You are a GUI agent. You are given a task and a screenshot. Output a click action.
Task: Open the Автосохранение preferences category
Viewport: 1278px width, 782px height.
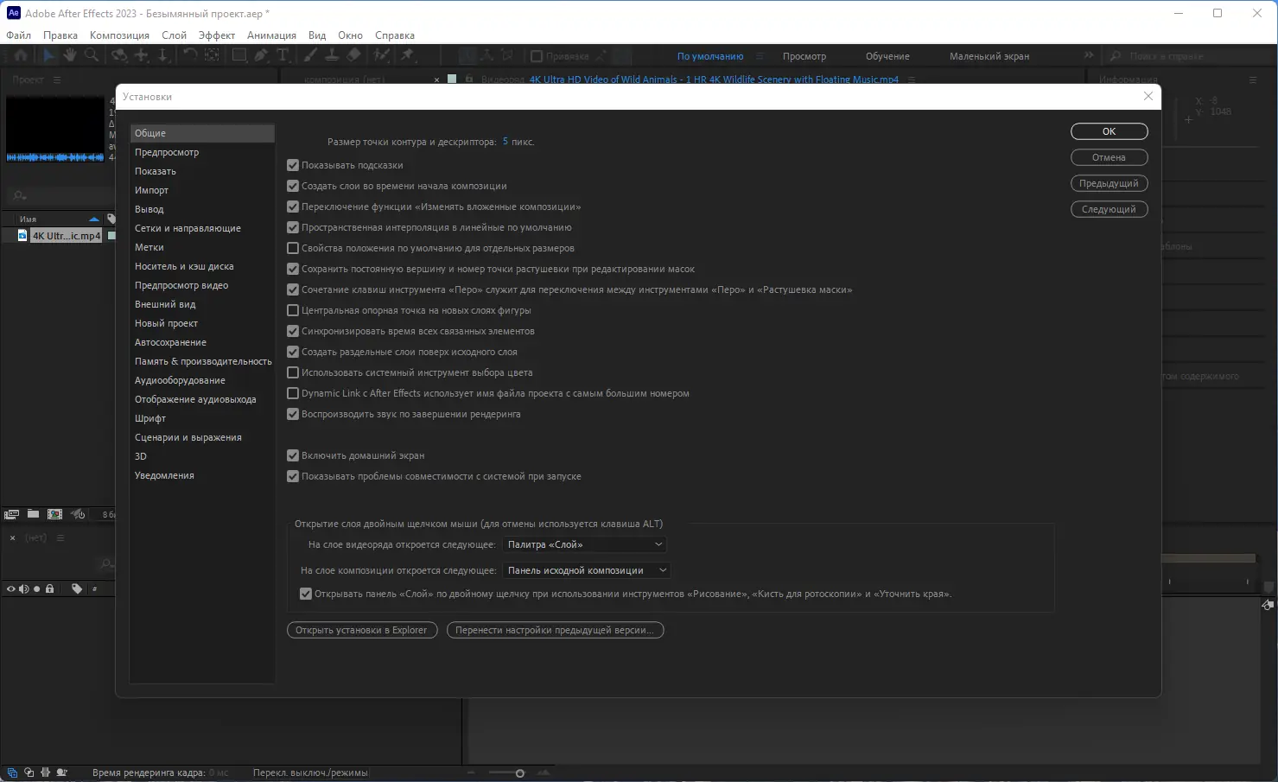(170, 342)
